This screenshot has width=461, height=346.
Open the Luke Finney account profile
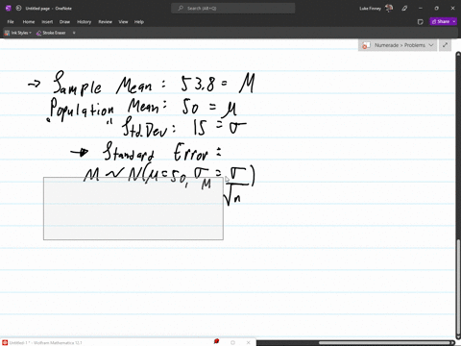[x=376, y=9]
